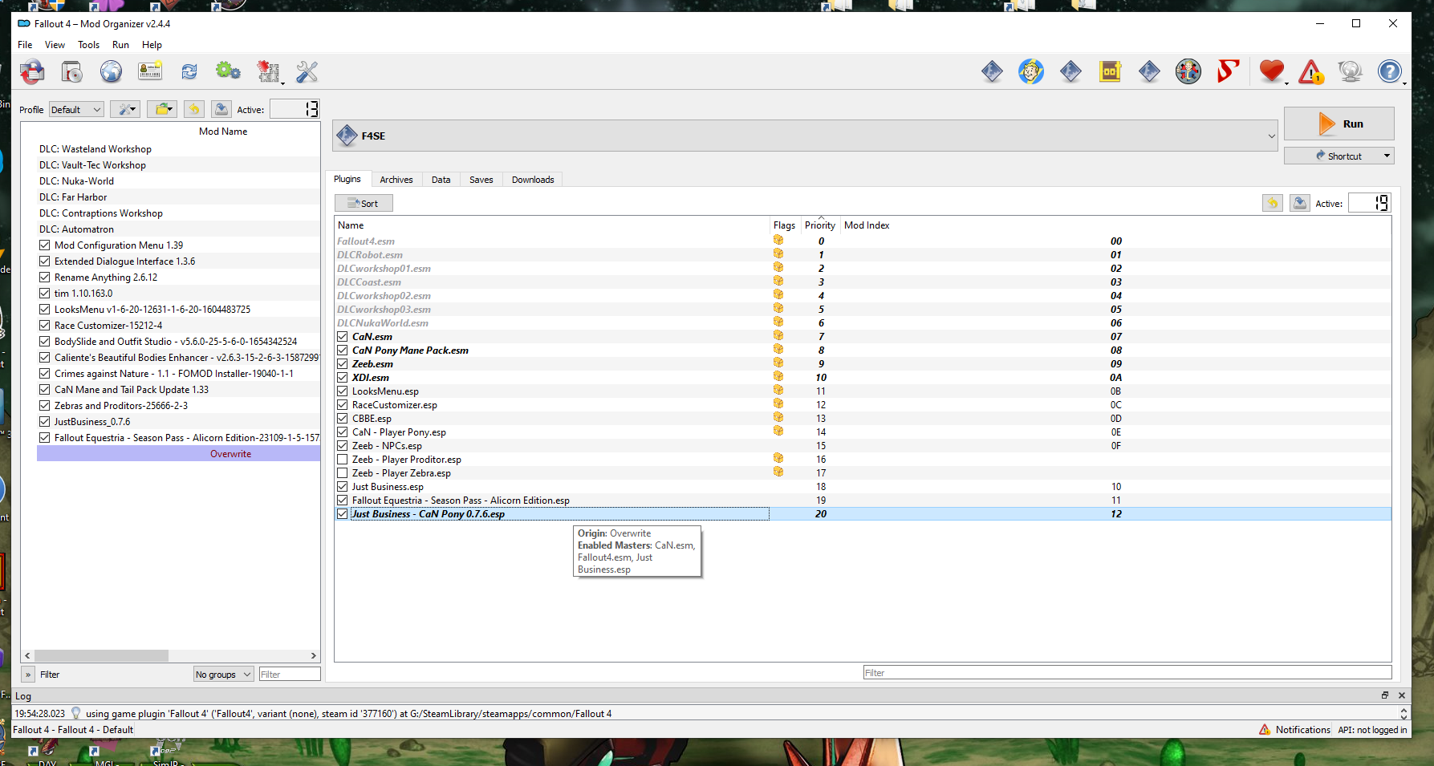The width and height of the screenshot is (1434, 766).
Task: Select the Overwrite row in mod list
Action: click(x=178, y=454)
